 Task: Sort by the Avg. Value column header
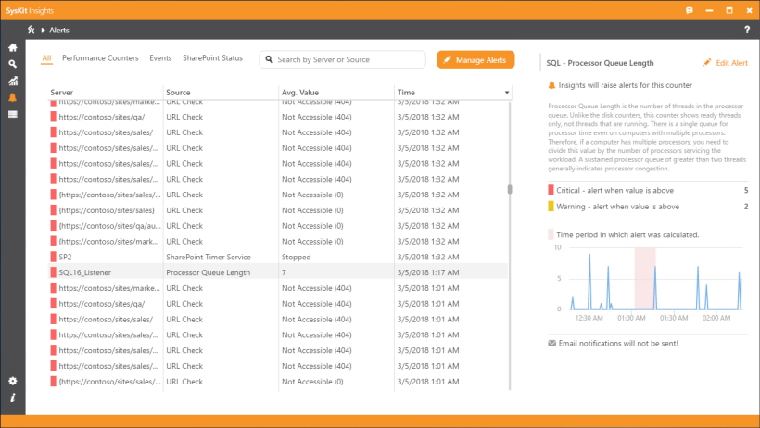[x=300, y=93]
